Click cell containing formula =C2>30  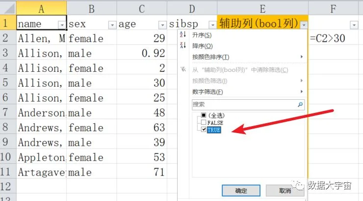(x=333, y=38)
